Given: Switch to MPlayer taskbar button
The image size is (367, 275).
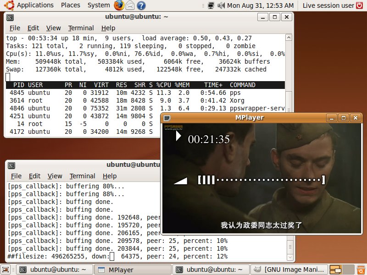Looking at the screenshot, I should coord(133,269).
